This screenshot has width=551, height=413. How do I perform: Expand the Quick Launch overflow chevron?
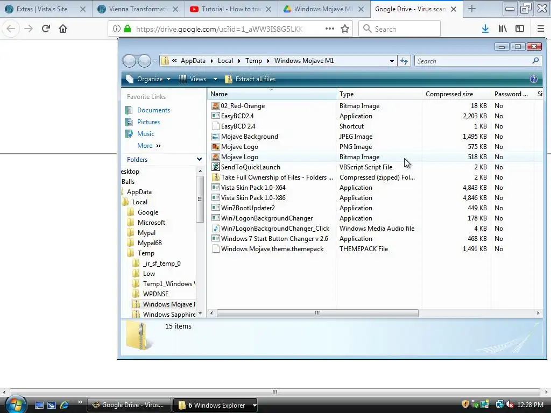point(80,402)
